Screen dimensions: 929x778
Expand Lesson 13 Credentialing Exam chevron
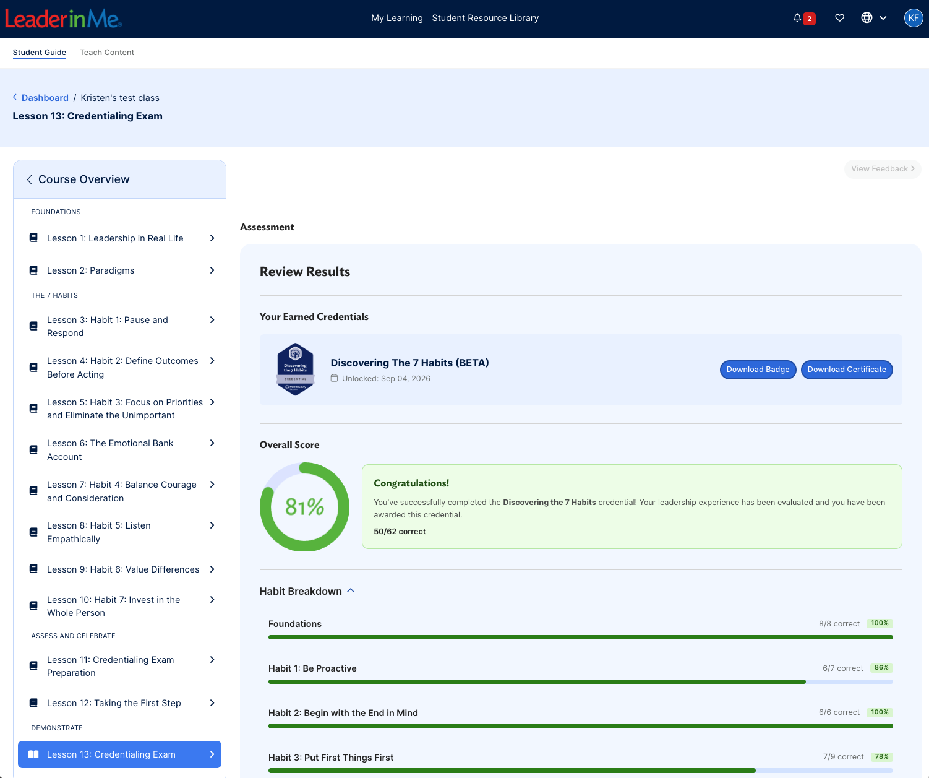coord(212,754)
